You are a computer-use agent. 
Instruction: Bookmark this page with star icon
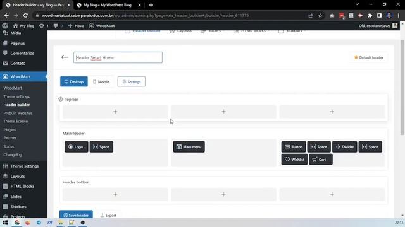click(320, 15)
